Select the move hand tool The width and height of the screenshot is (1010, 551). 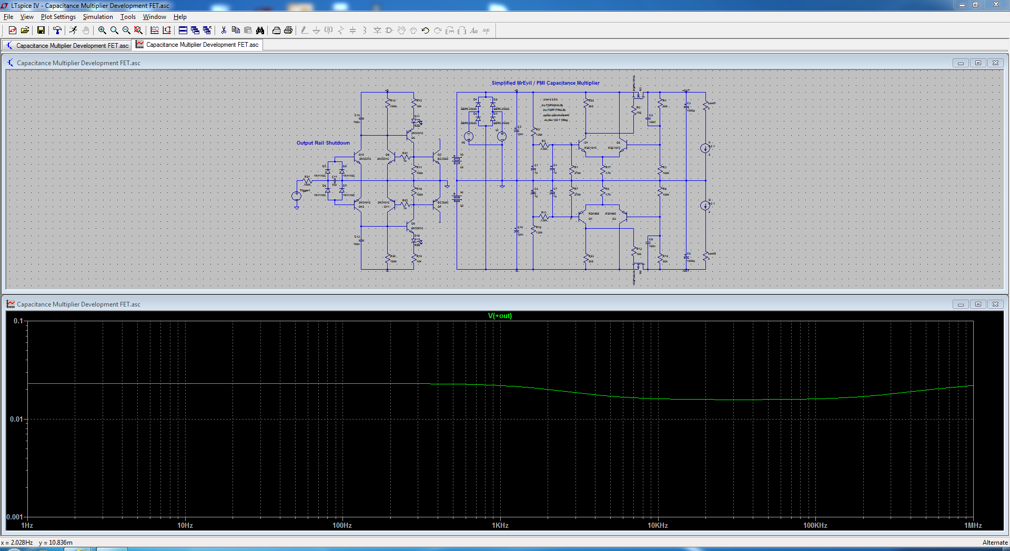pos(401,30)
